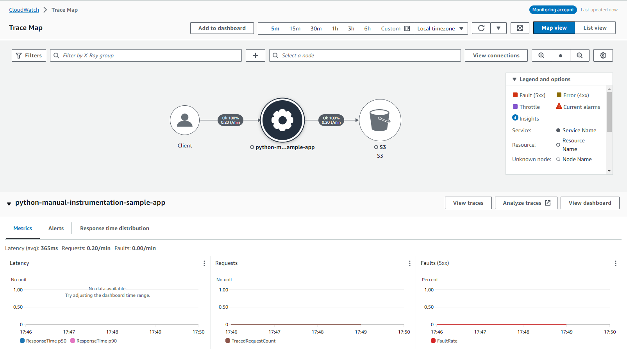Open the Alerts tab
The height and width of the screenshot is (355, 627).
56,228
